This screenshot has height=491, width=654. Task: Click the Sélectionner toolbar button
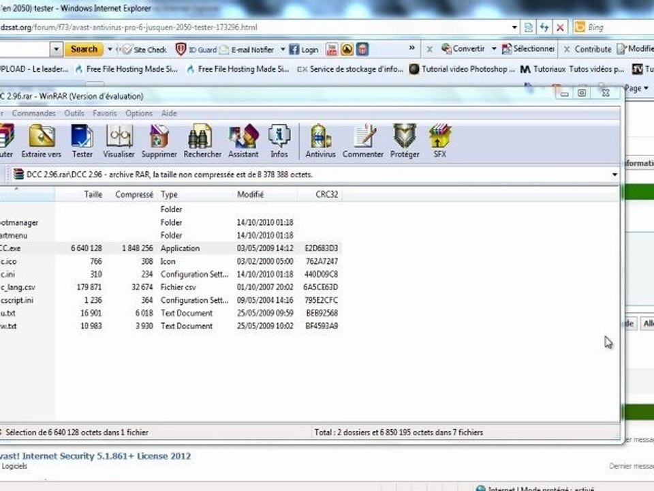528,49
